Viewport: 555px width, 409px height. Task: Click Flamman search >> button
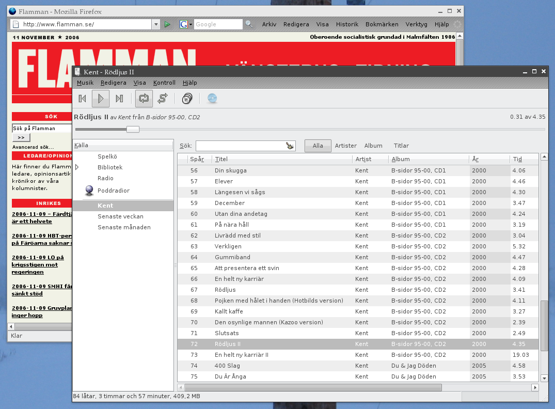coord(21,137)
